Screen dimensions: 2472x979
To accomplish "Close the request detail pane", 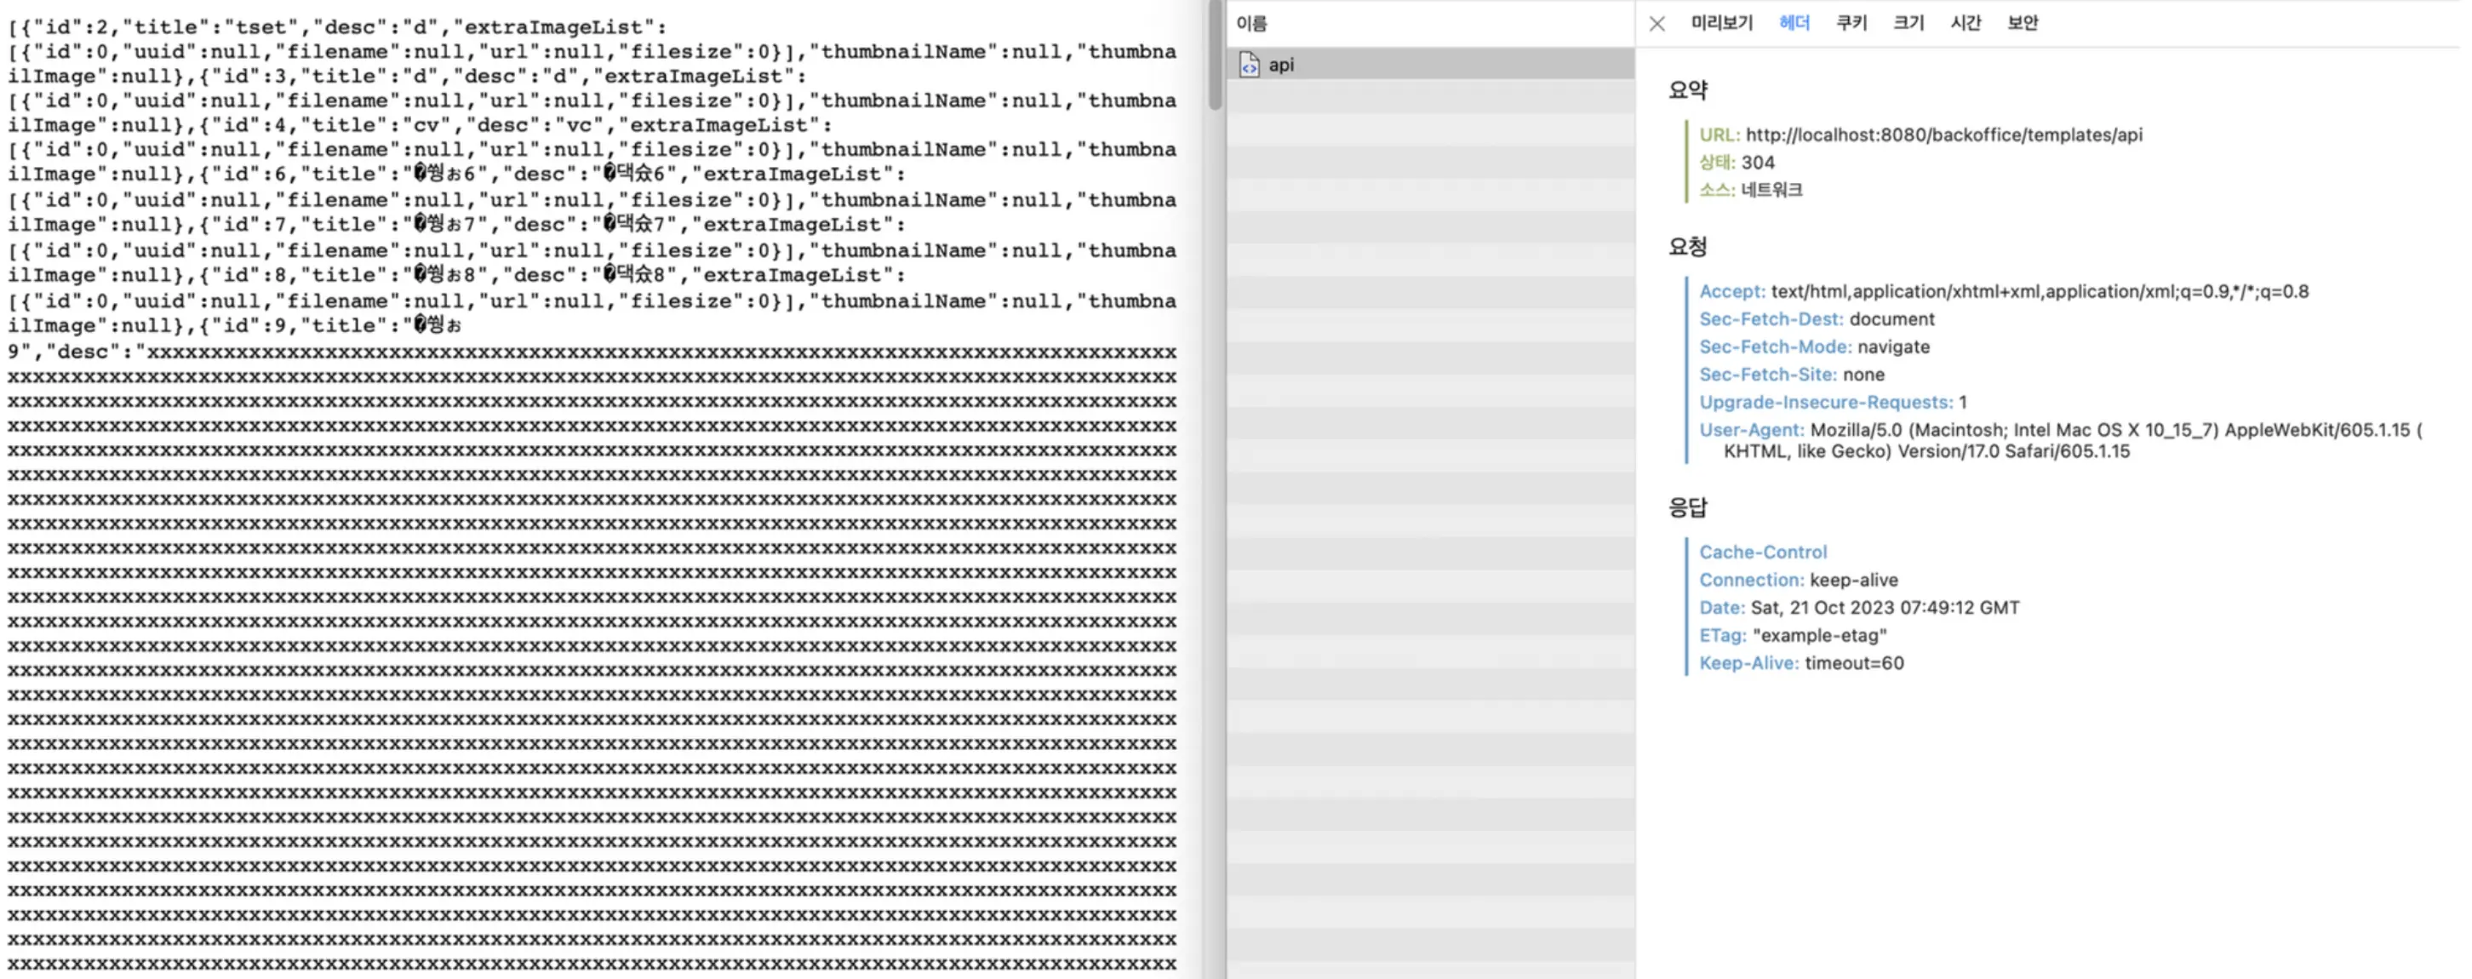I will pyautogui.click(x=1657, y=24).
